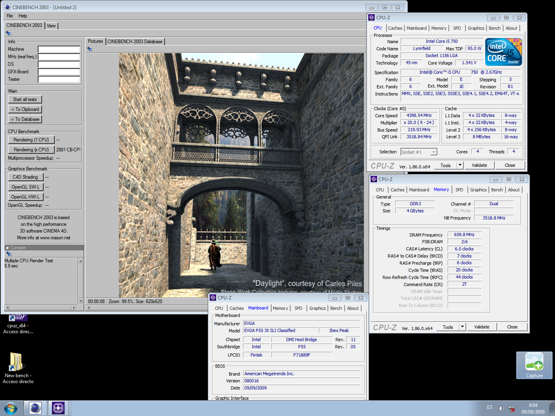
Task: Click the GFX-Board input field
Action: coord(59,72)
